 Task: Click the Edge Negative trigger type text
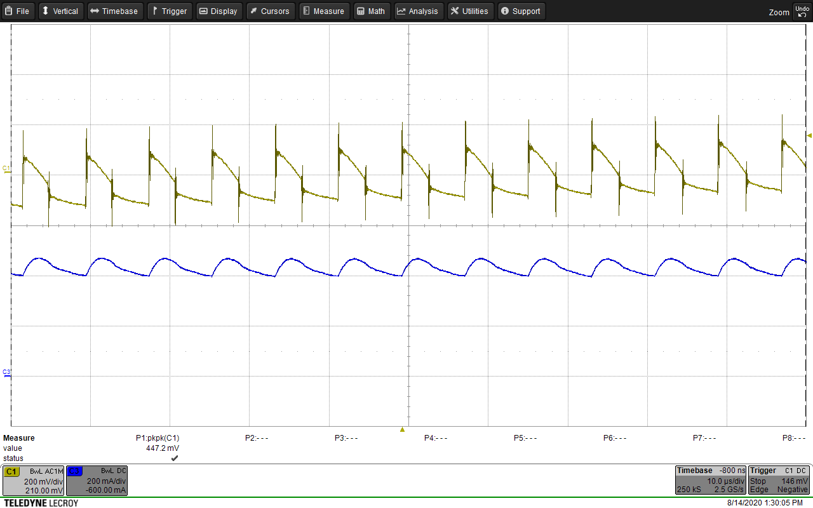click(779, 490)
